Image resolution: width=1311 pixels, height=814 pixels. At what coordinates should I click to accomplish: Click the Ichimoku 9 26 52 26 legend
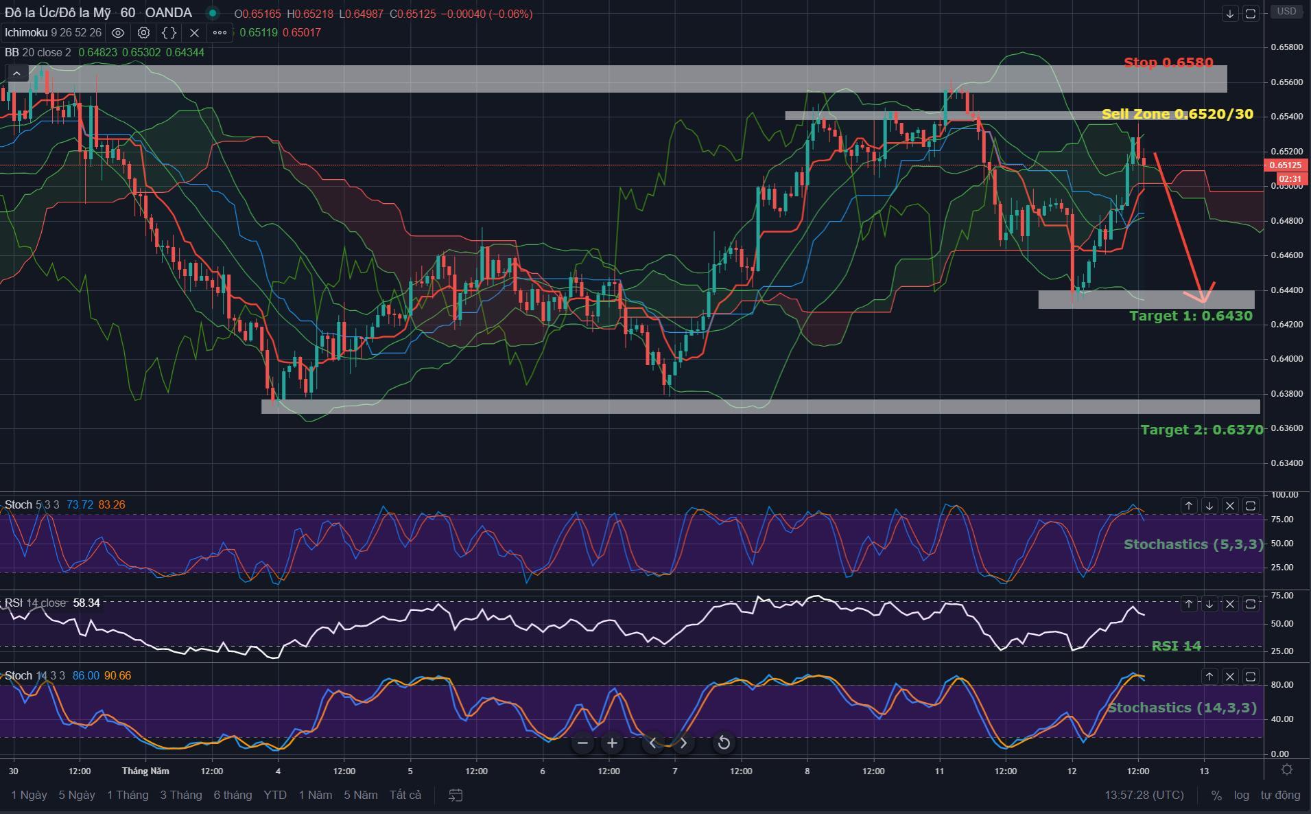click(53, 32)
